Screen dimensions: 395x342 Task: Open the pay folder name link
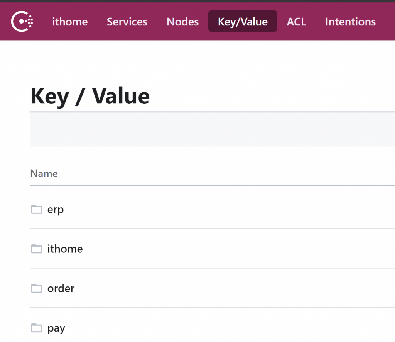[x=56, y=328]
